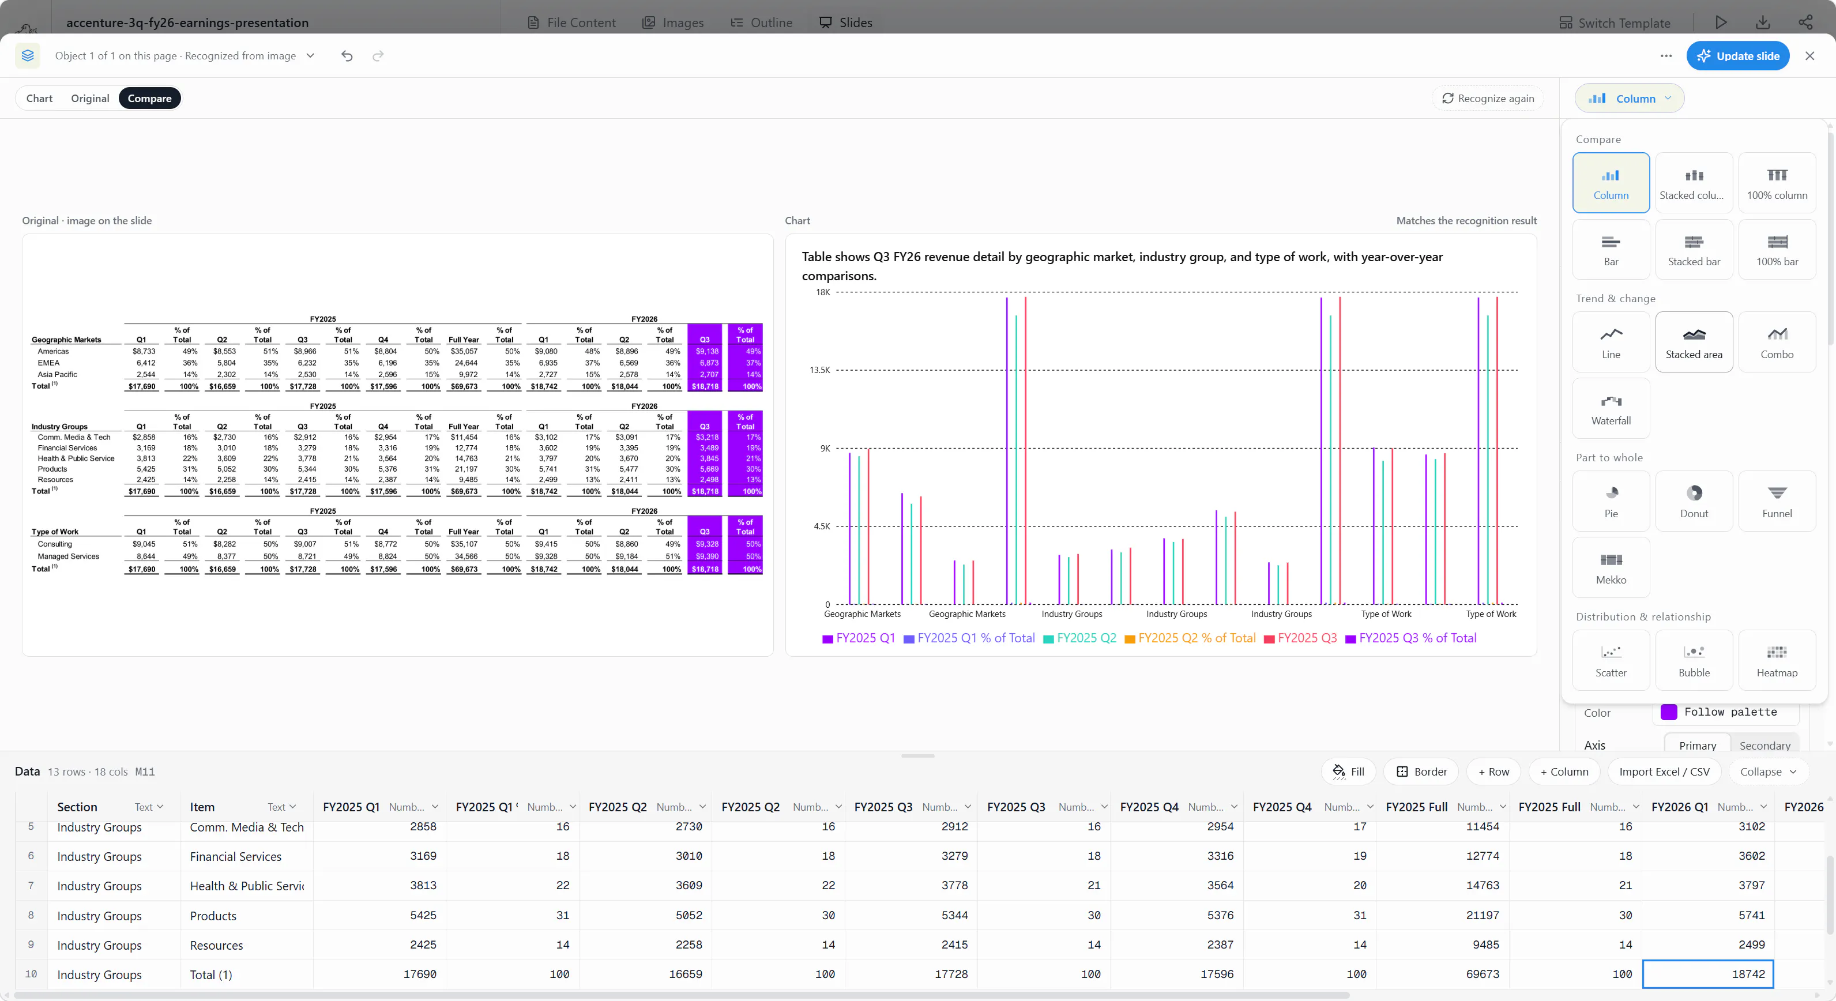This screenshot has width=1836, height=1001.
Task: Toggle FY2025 Q3 legend series
Action: (x=1300, y=638)
